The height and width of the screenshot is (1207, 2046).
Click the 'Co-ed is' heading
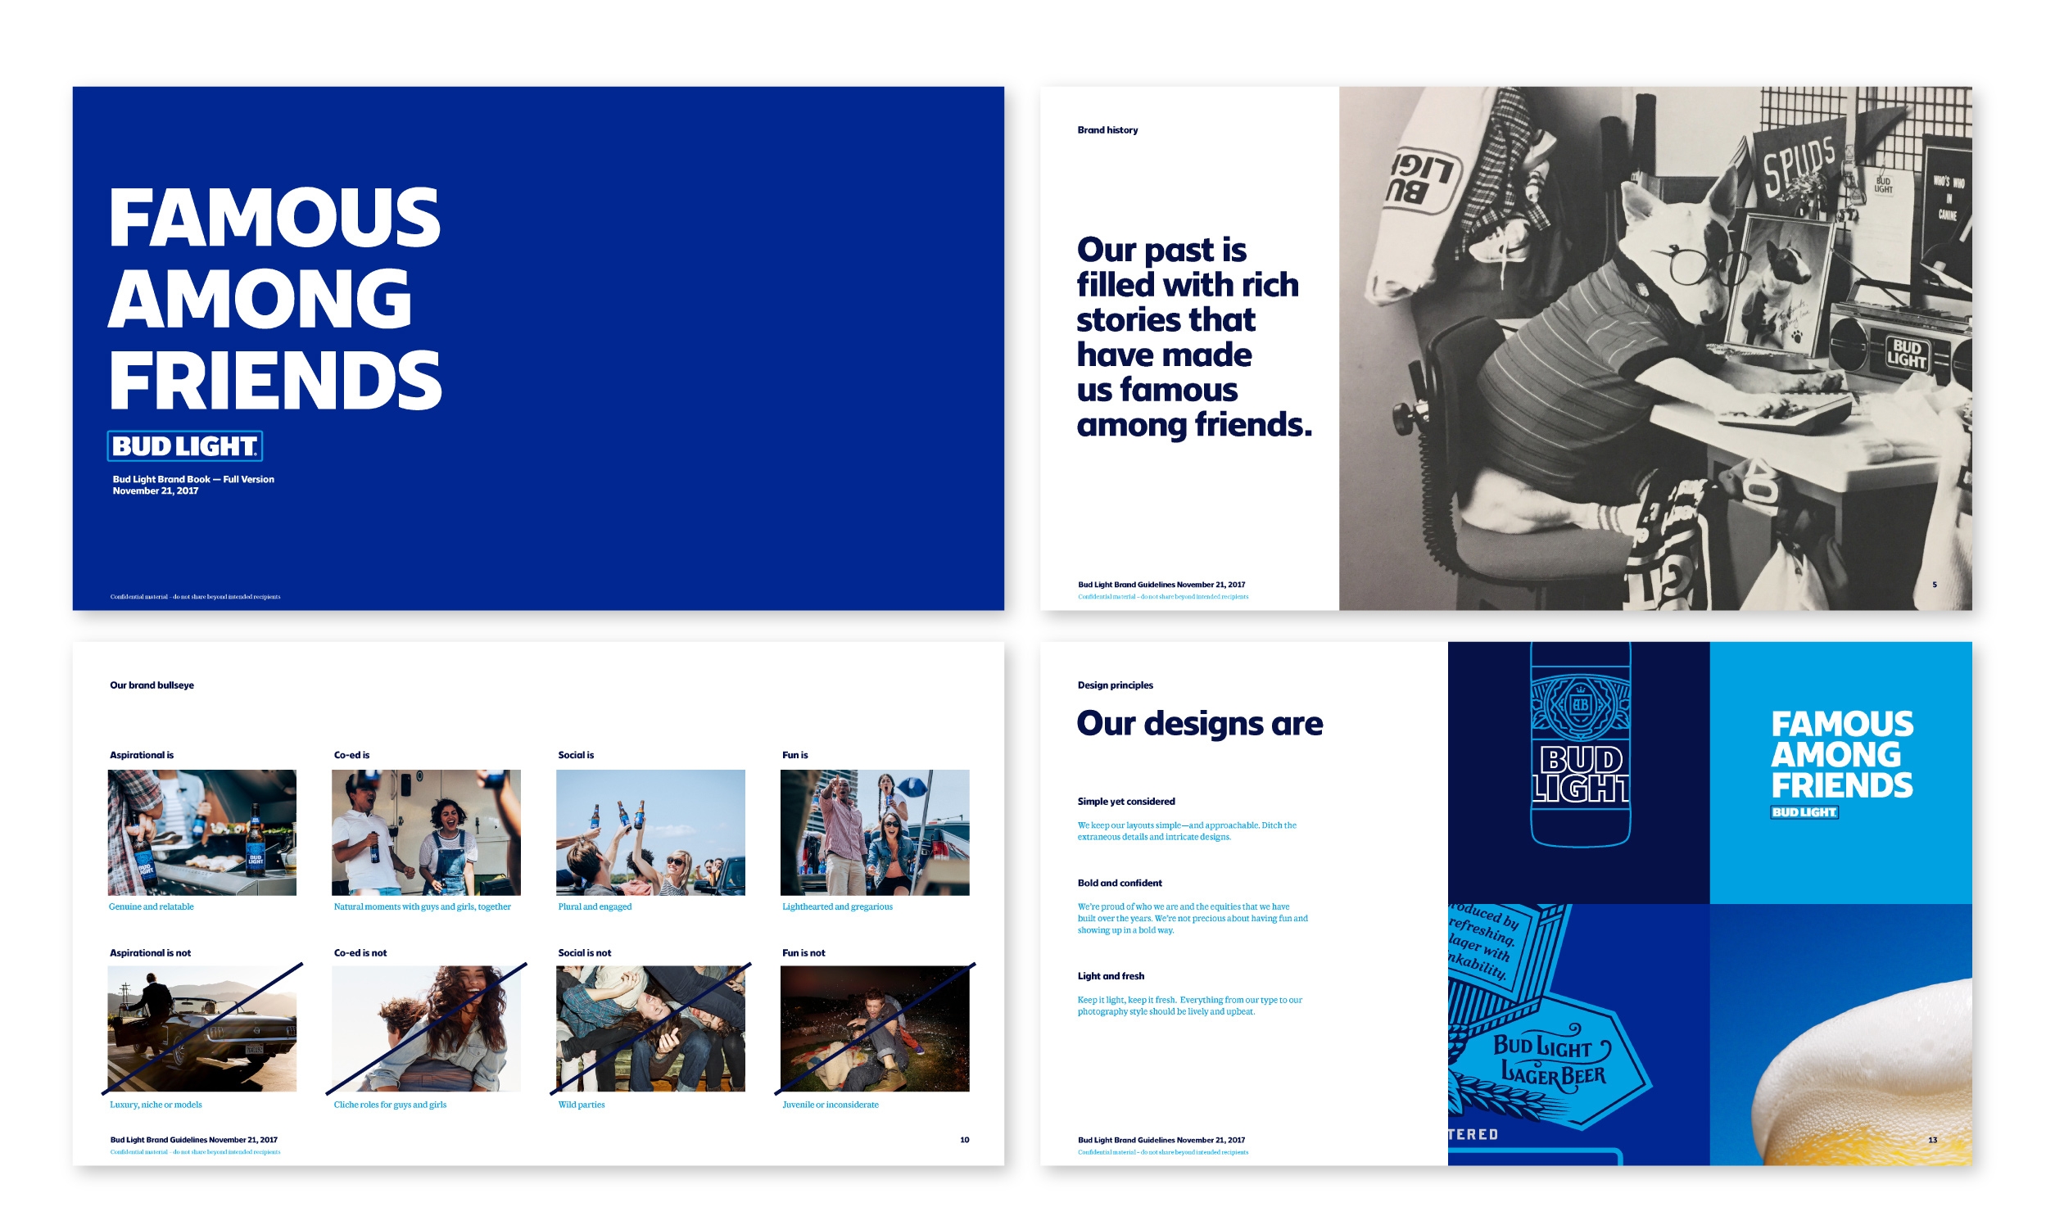tap(351, 754)
